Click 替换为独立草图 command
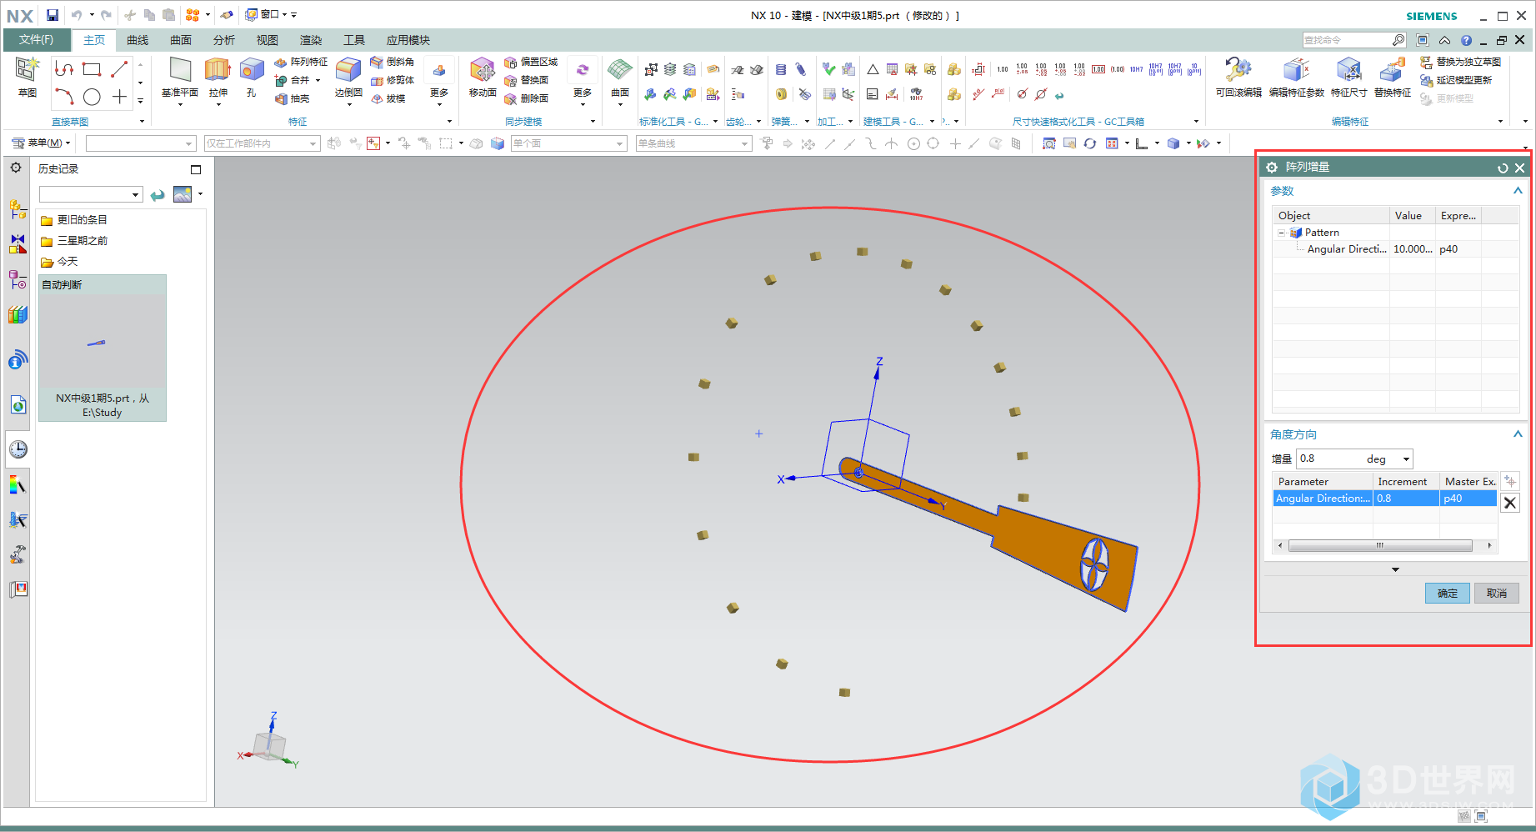The height and width of the screenshot is (832, 1536). (x=1461, y=63)
